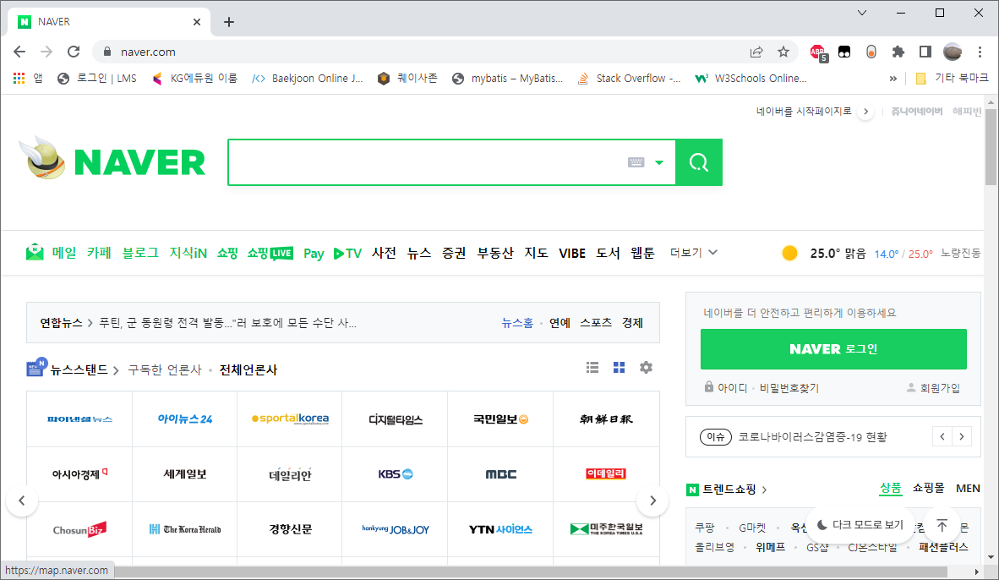
Task: Click the green search magnifier button
Action: [x=699, y=162]
